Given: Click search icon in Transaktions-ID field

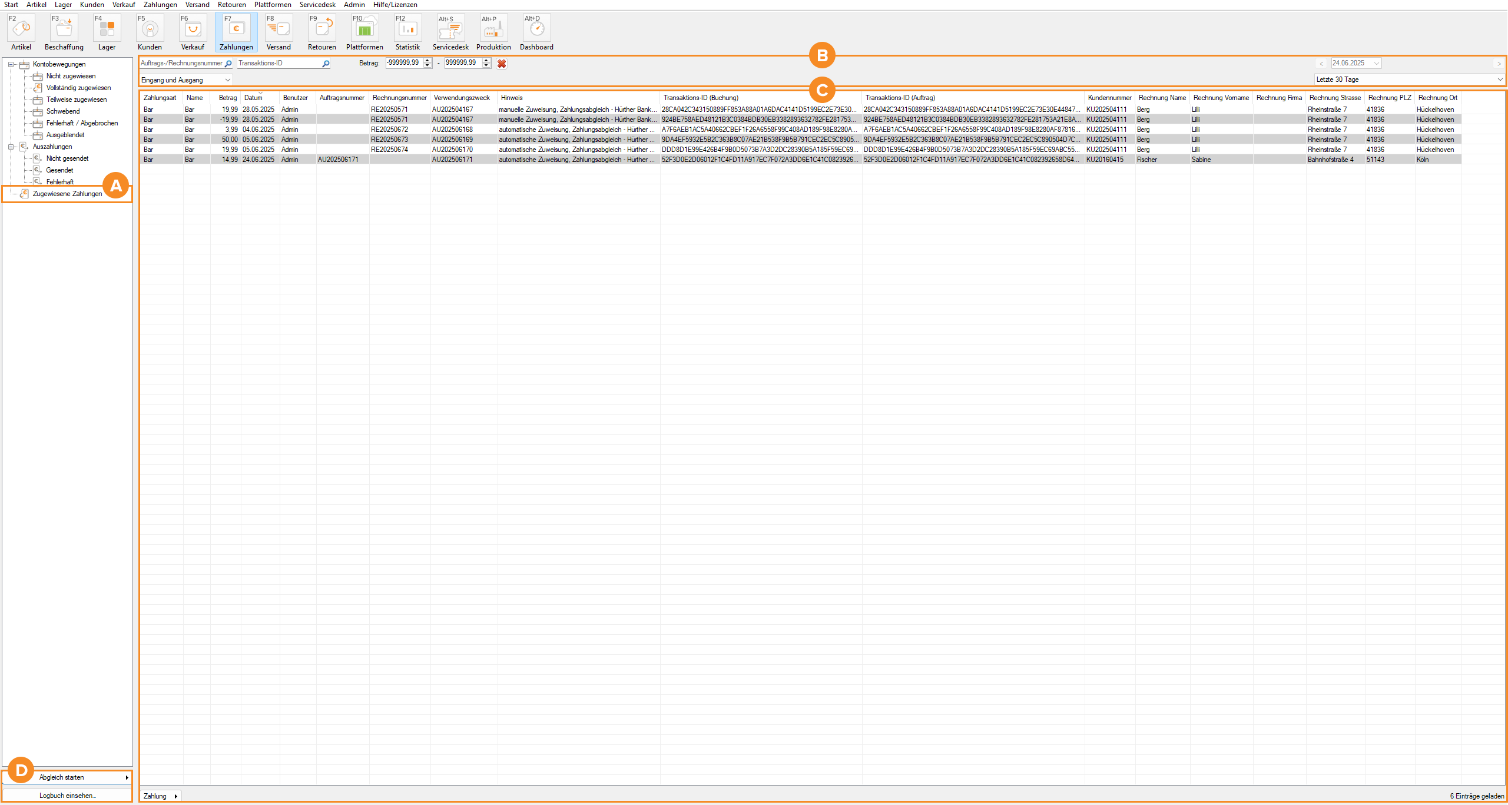Looking at the screenshot, I should coord(326,64).
